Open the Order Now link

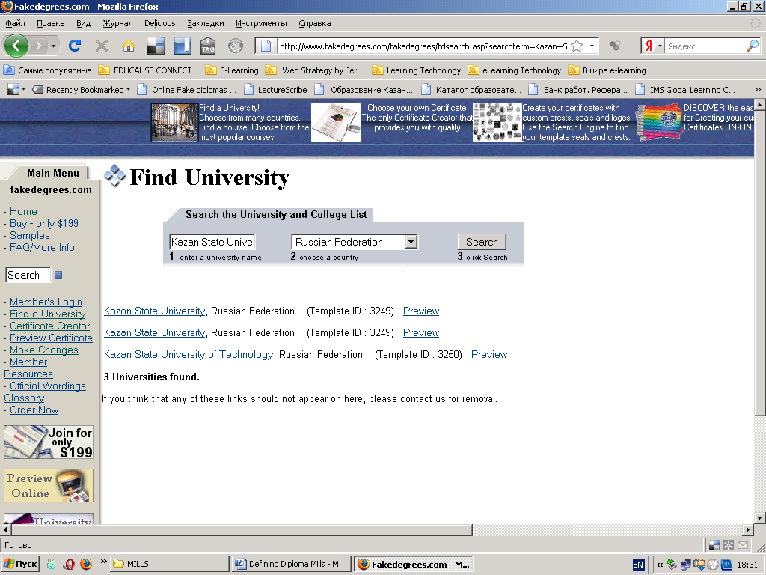[x=34, y=410]
